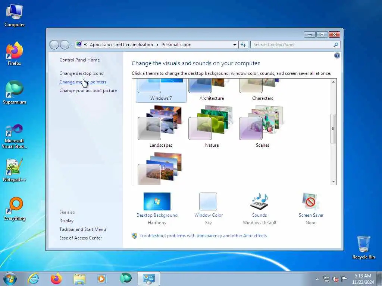Click the Forward navigation button

click(x=65, y=45)
